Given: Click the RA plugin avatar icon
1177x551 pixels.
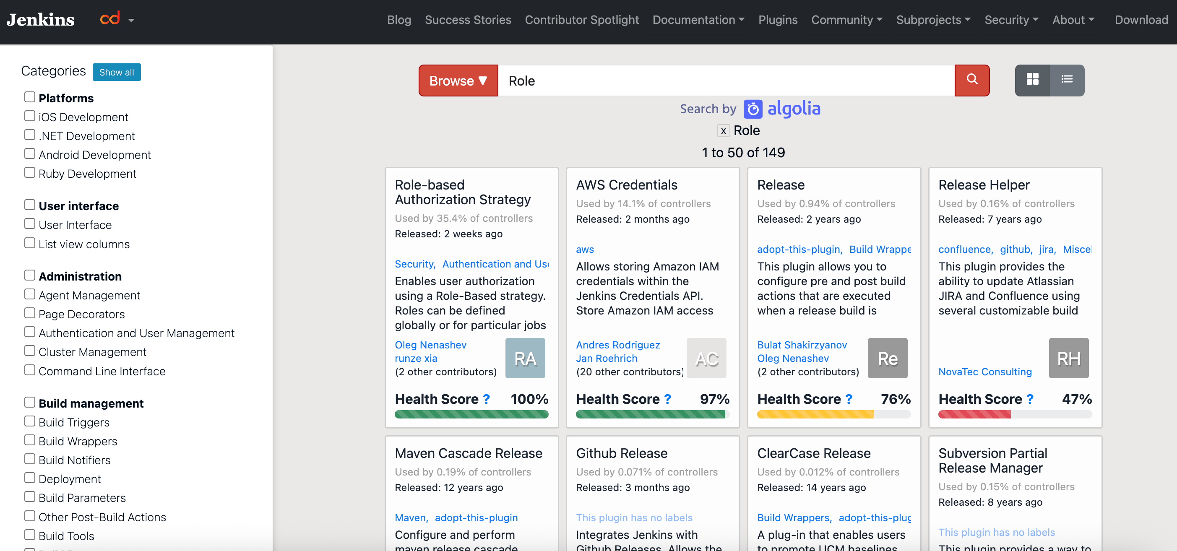Looking at the screenshot, I should [525, 358].
